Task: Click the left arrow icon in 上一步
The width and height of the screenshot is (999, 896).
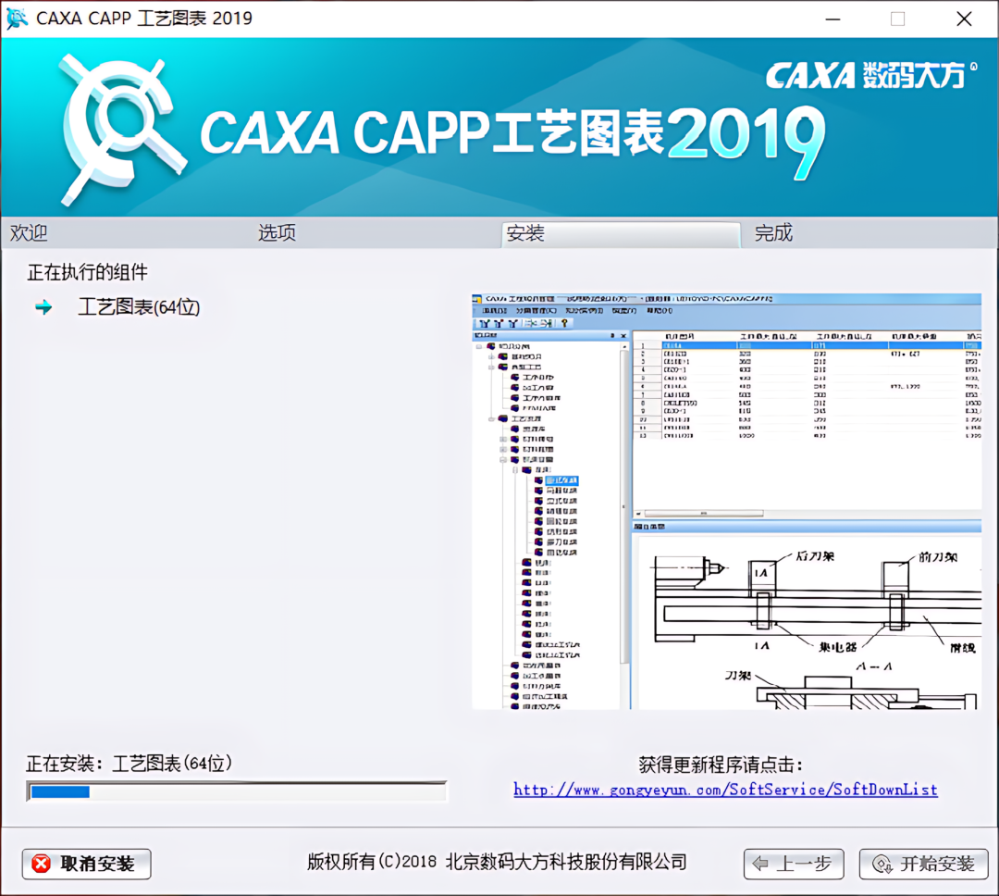Action: point(760,864)
